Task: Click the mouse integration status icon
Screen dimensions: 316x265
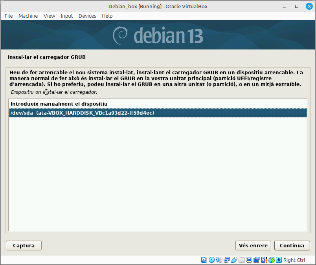Action: pyautogui.click(x=271, y=260)
